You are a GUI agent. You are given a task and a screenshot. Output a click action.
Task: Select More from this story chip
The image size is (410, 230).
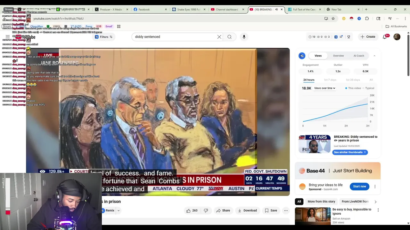(321, 202)
